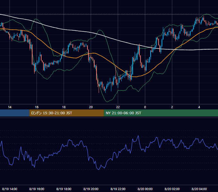Click the 8/20 02:00 date label
This screenshot has height=192, width=218.
172,189
